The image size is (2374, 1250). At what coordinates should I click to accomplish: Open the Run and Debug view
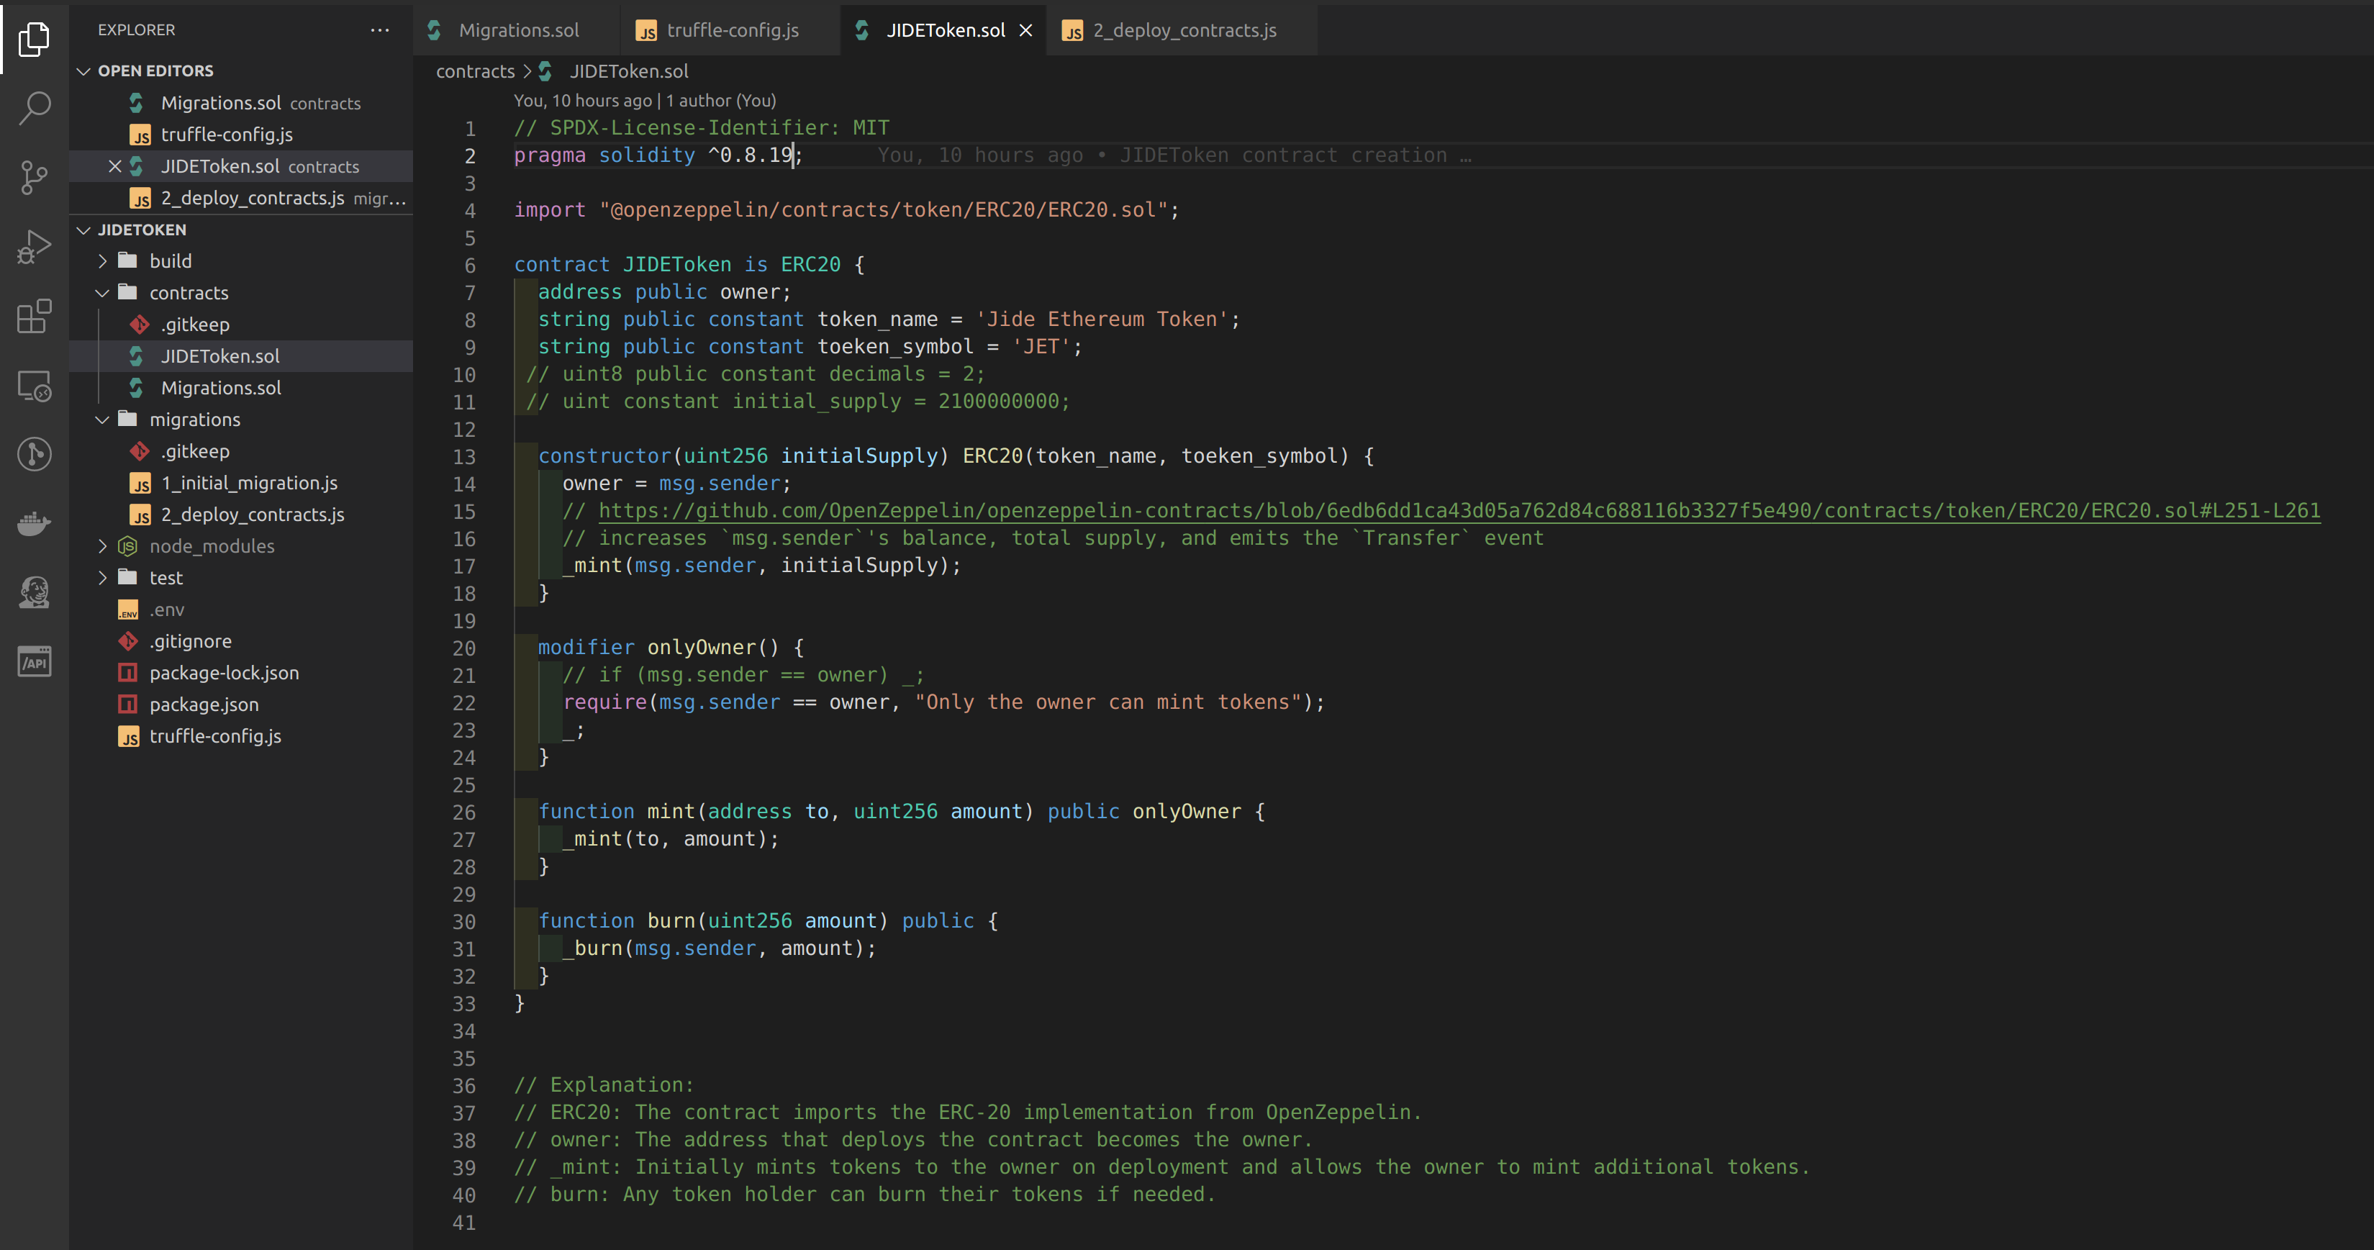[x=34, y=246]
